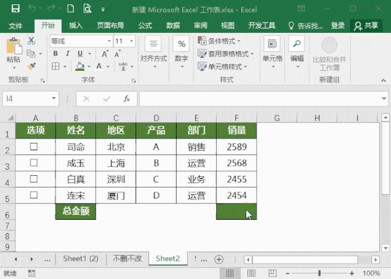Screen dimensions: 391x279
Task: Click the Select All corner triangle
Action: (x=10, y=118)
